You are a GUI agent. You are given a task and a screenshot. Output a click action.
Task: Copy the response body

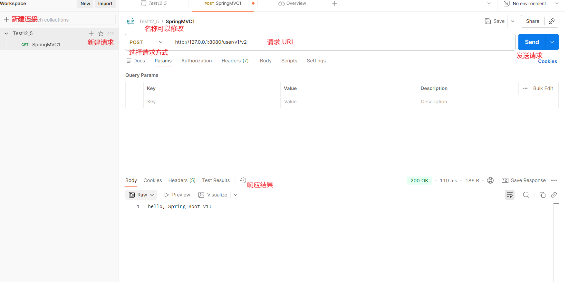tap(543, 195)
